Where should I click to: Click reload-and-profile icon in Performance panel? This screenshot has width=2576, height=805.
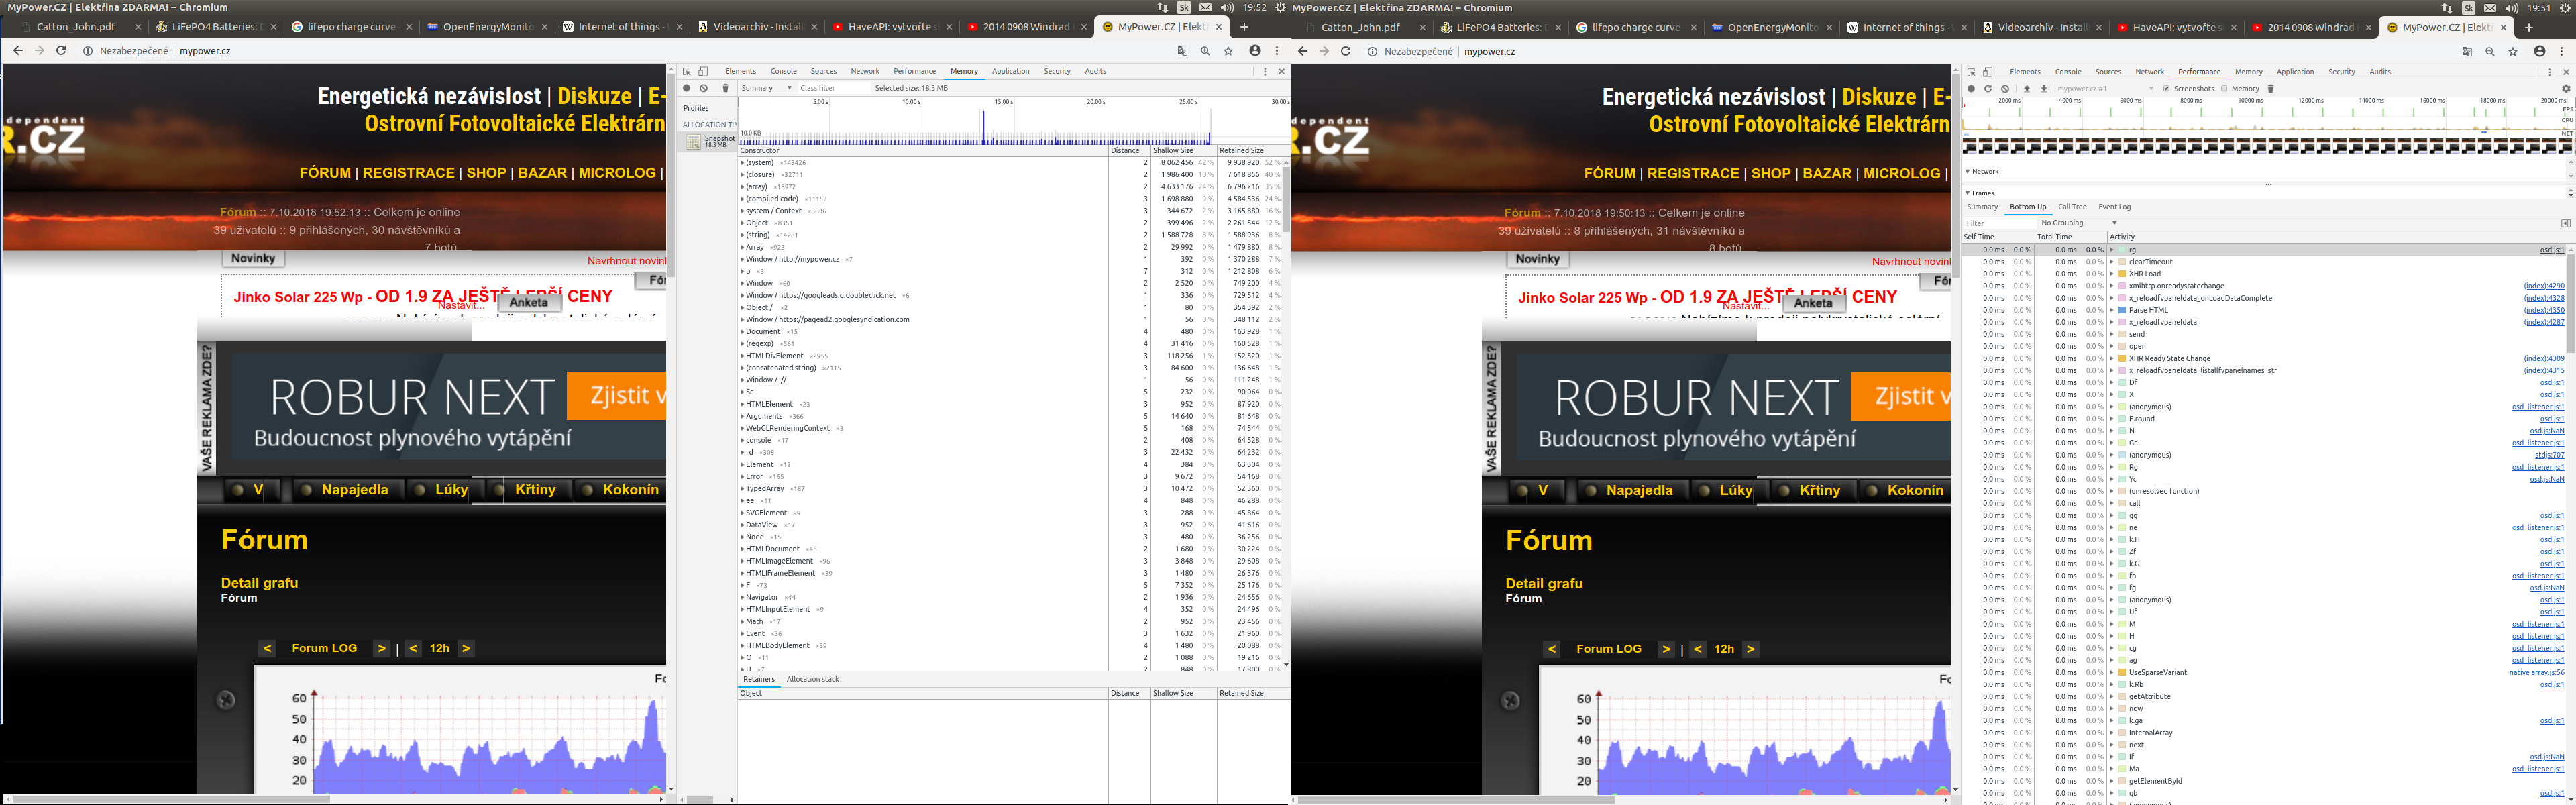(1988, 89)
